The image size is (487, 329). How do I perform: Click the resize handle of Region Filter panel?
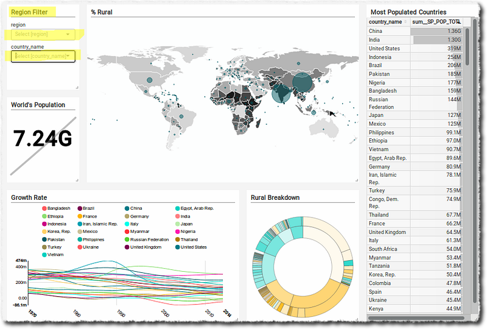[77, 87]
